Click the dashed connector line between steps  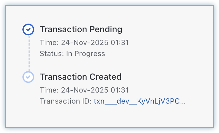coord(29,53)
